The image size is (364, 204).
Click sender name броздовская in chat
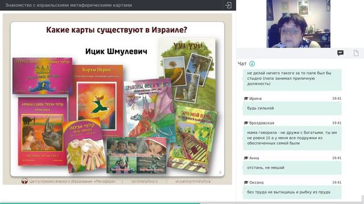click(x=262, y=123)
